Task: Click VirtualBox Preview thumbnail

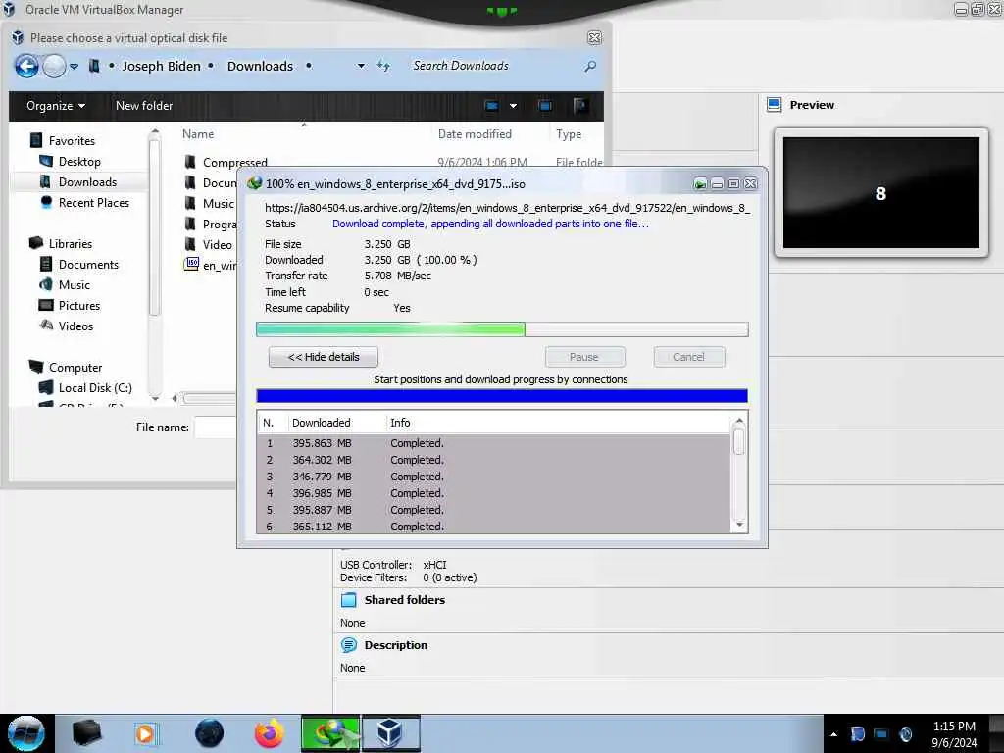Action: (x=881, y=193)
